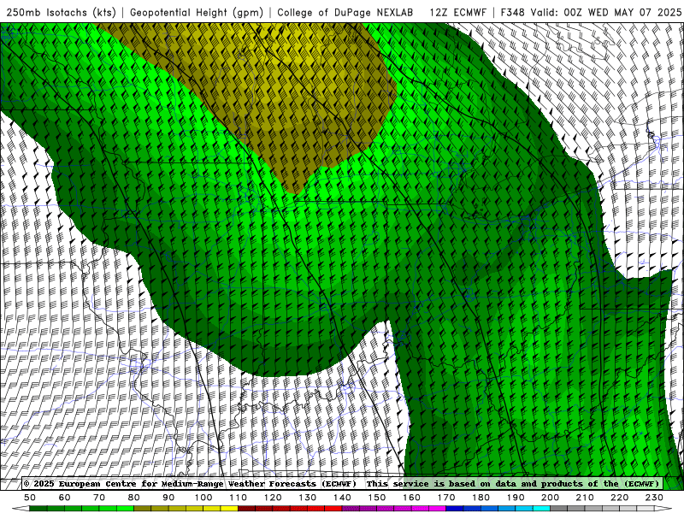This screenshot has height=513, width=684.
Task: Click the 60 value on the color scale
Action: 65,498
